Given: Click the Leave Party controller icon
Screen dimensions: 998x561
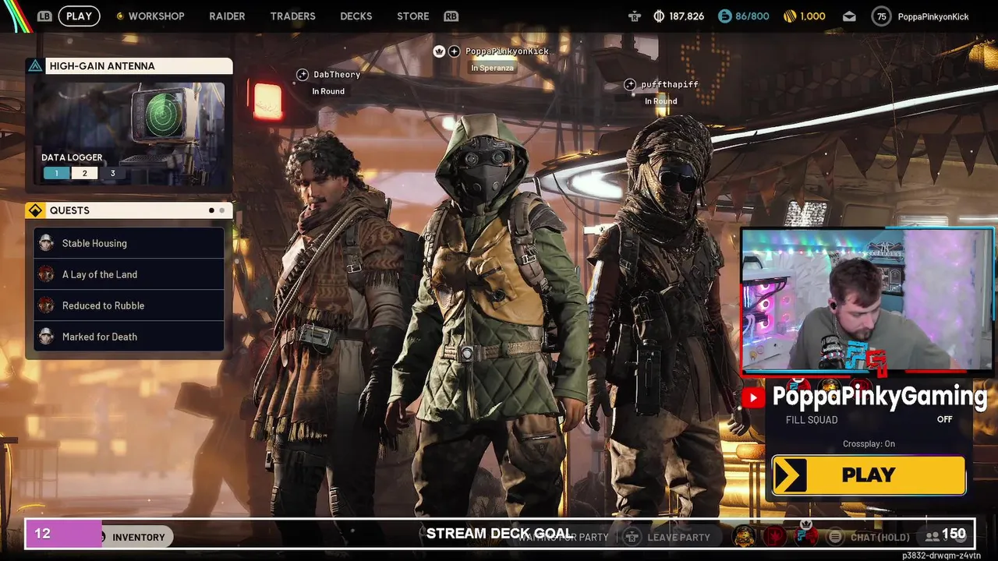Looking at the screenshot, I should [633, 537].
